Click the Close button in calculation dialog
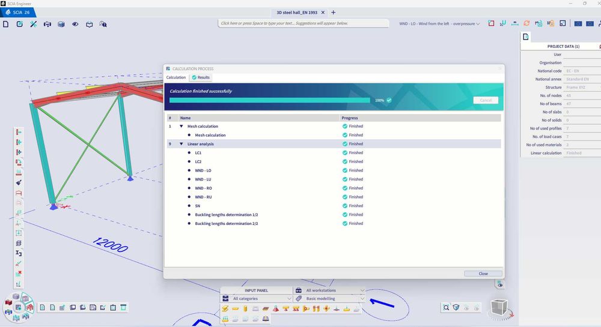 tap(483, 274)
